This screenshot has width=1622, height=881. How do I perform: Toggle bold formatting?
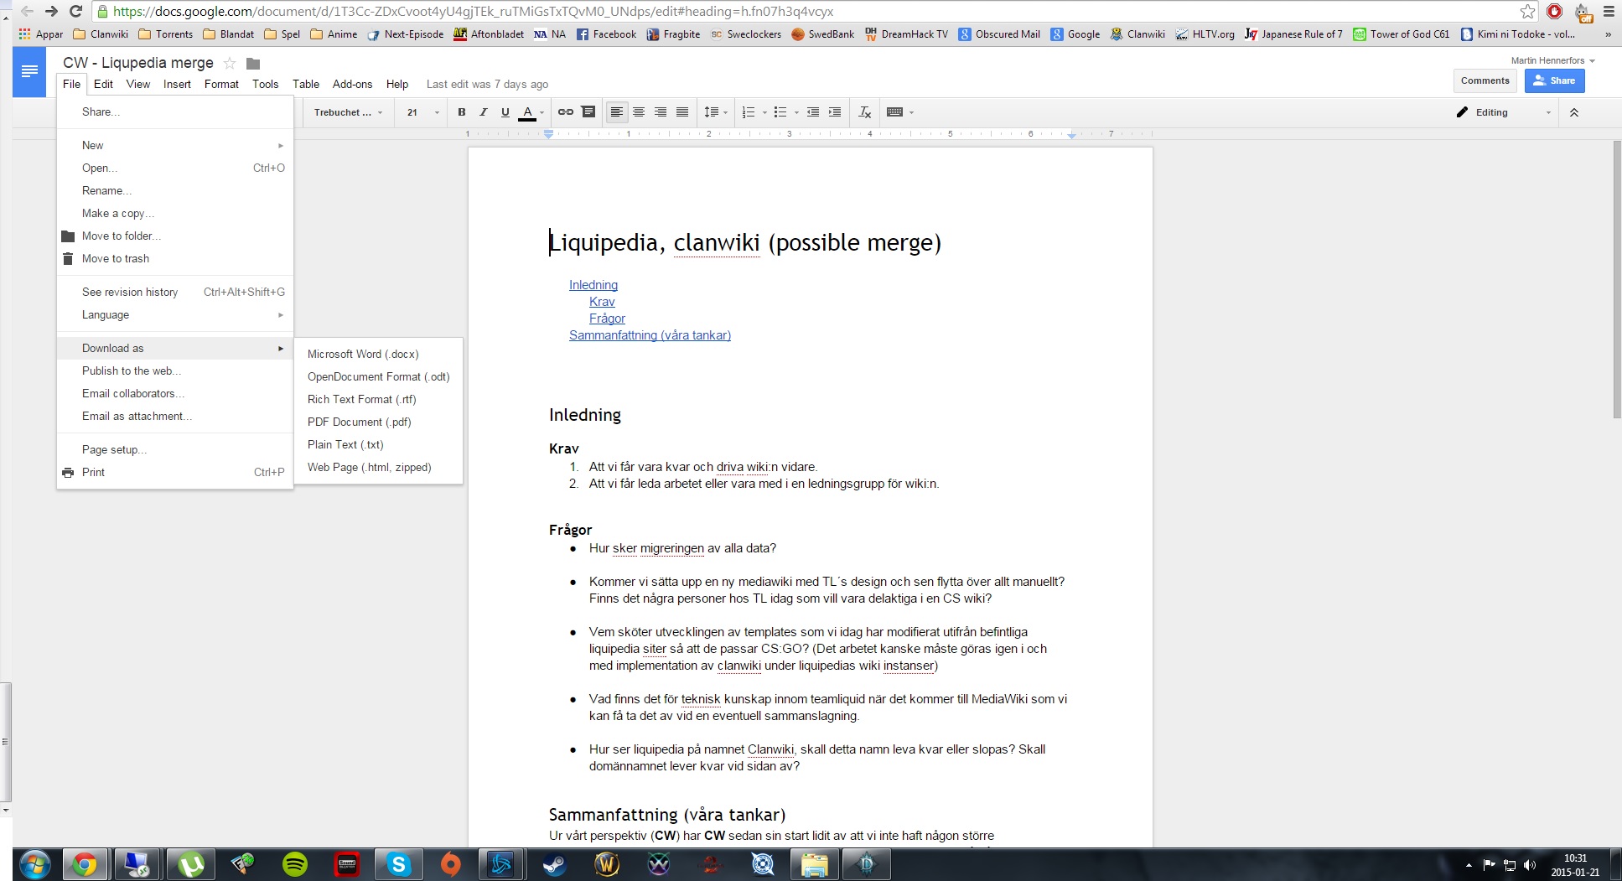pyautogui.click(x=461, y=112)
